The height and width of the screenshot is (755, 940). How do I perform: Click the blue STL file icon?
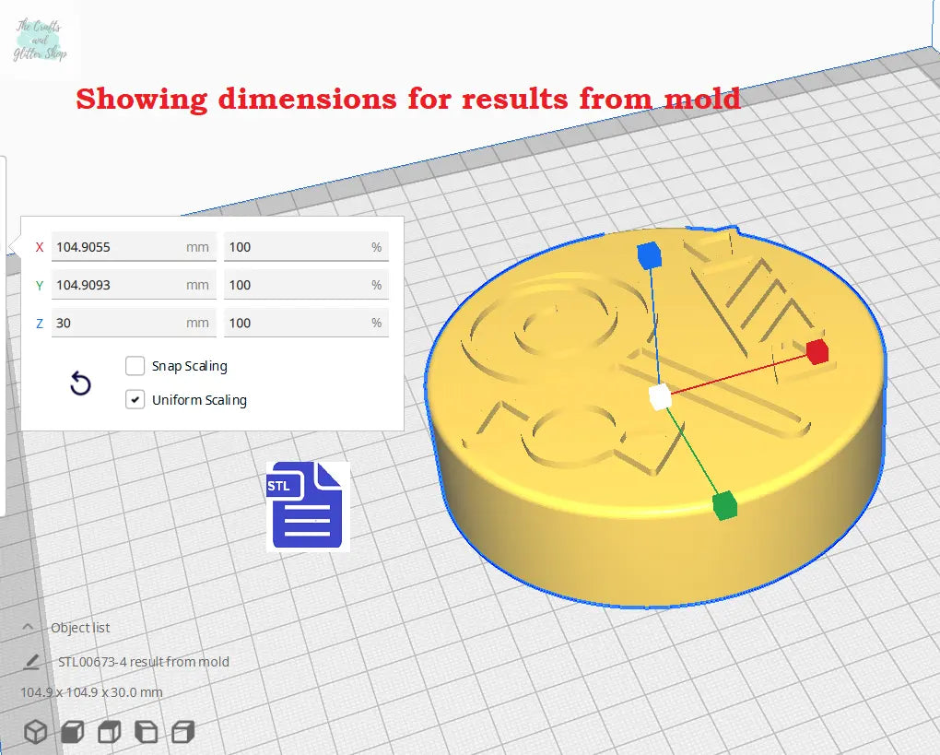point(308,506)
